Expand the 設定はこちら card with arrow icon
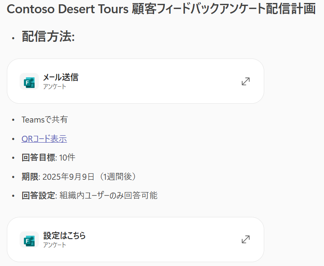324x266 pixels. click(246, 240)
